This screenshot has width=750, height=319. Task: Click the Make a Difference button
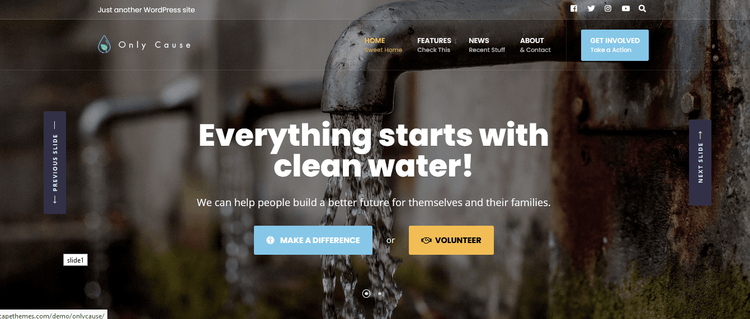tap(313, 240)
